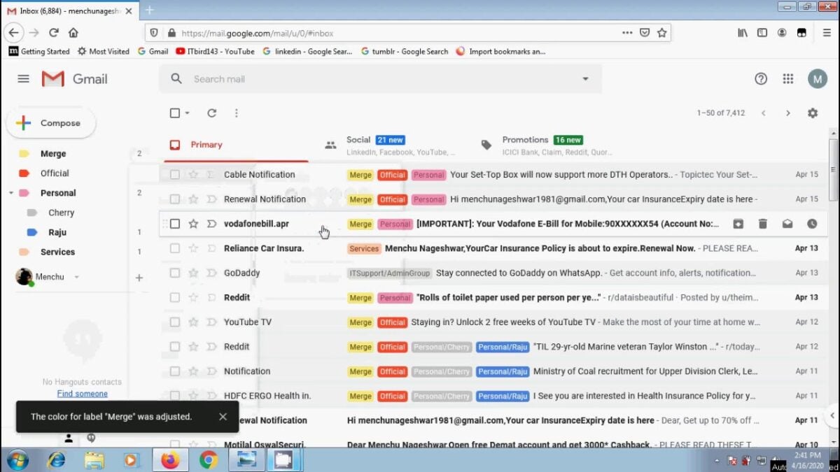This screenshot has height=472, width=840.
Task: Tick the checkbox for Cable Notification email
Action: click(175, 175)
